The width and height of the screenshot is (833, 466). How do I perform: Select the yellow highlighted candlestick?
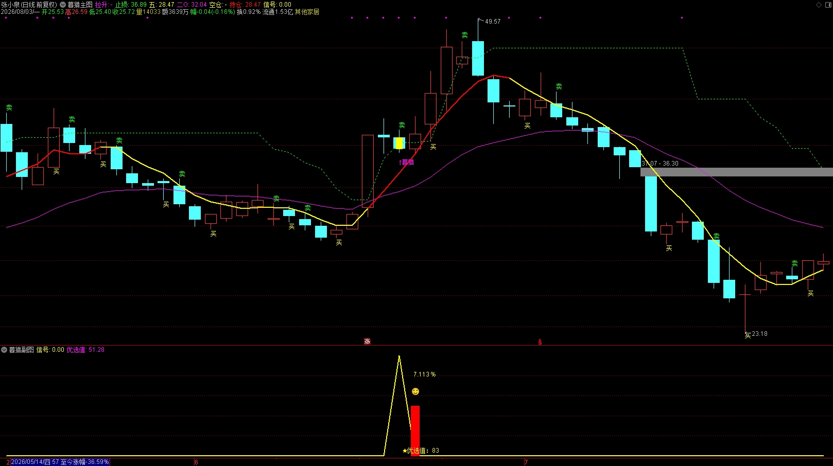point(399,143)
